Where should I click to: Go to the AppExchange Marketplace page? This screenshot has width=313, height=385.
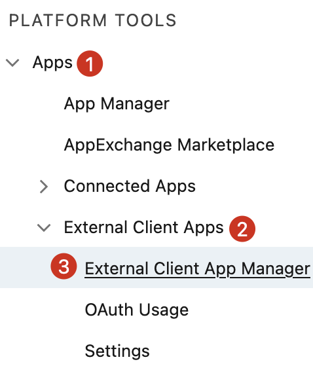[169, 145]
